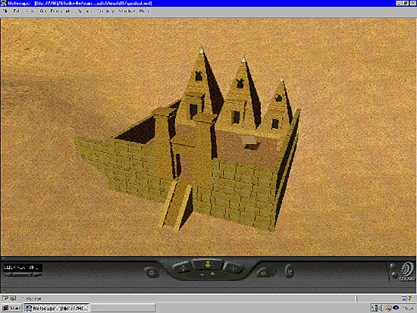Image resolution: width=417 pixels, height=313 pixels.
Task: Click the Windows Start button
Action: point(11,308)
